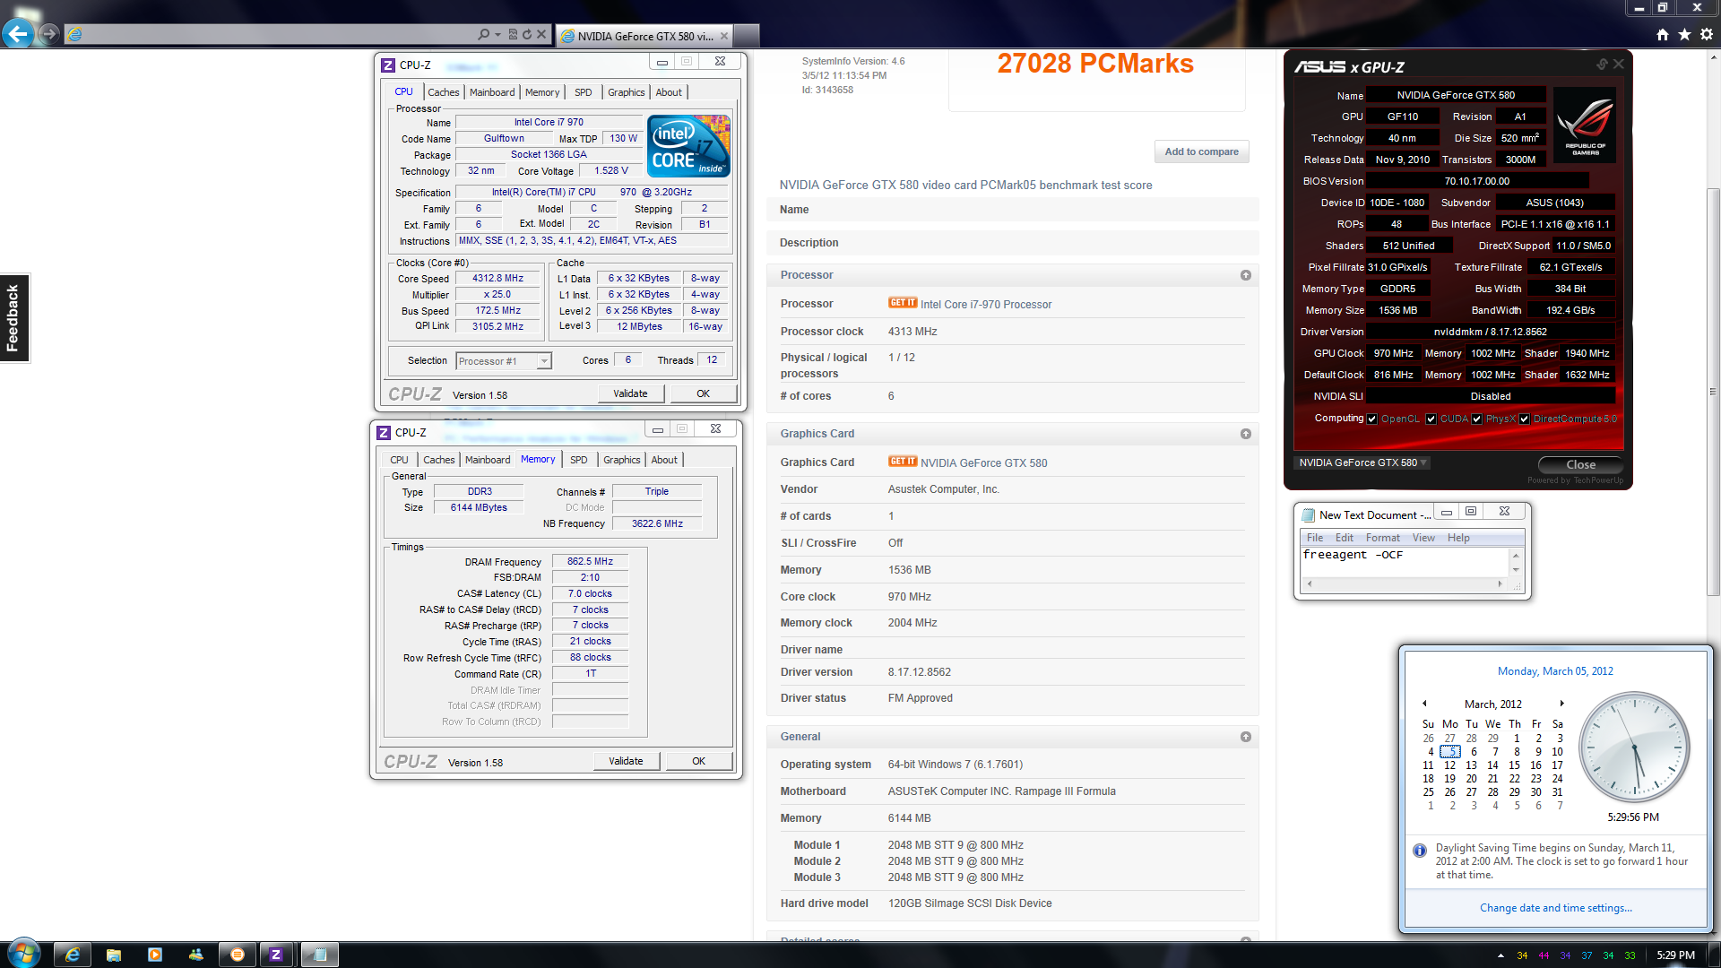Go to next month in calendar
This screenshot has height=968, width=1721.
[x=1561, y=704]
